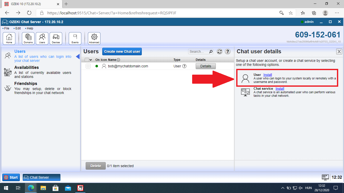Open Advanced settings gear icon
The height and width of the screenshot is (193, 344).
click(94, 38)
